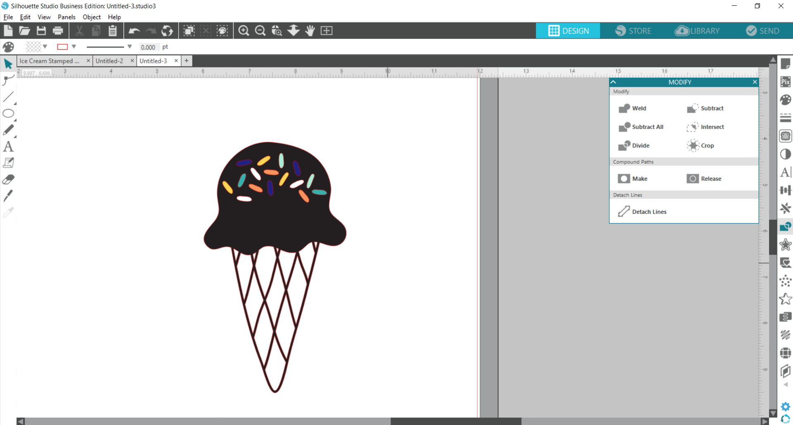Pick the Knife tool
The height and width of the screenshot is (425, 793).
[8, 196]
